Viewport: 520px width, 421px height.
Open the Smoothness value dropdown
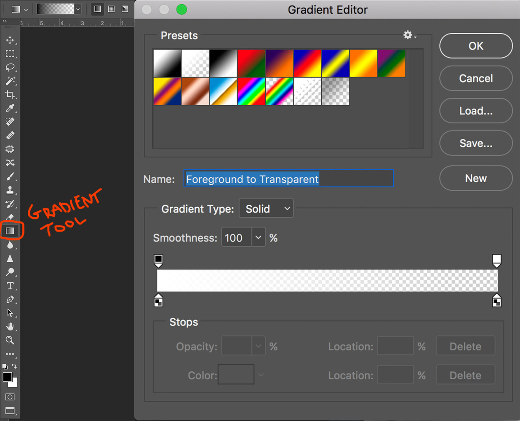click(259, 237)
